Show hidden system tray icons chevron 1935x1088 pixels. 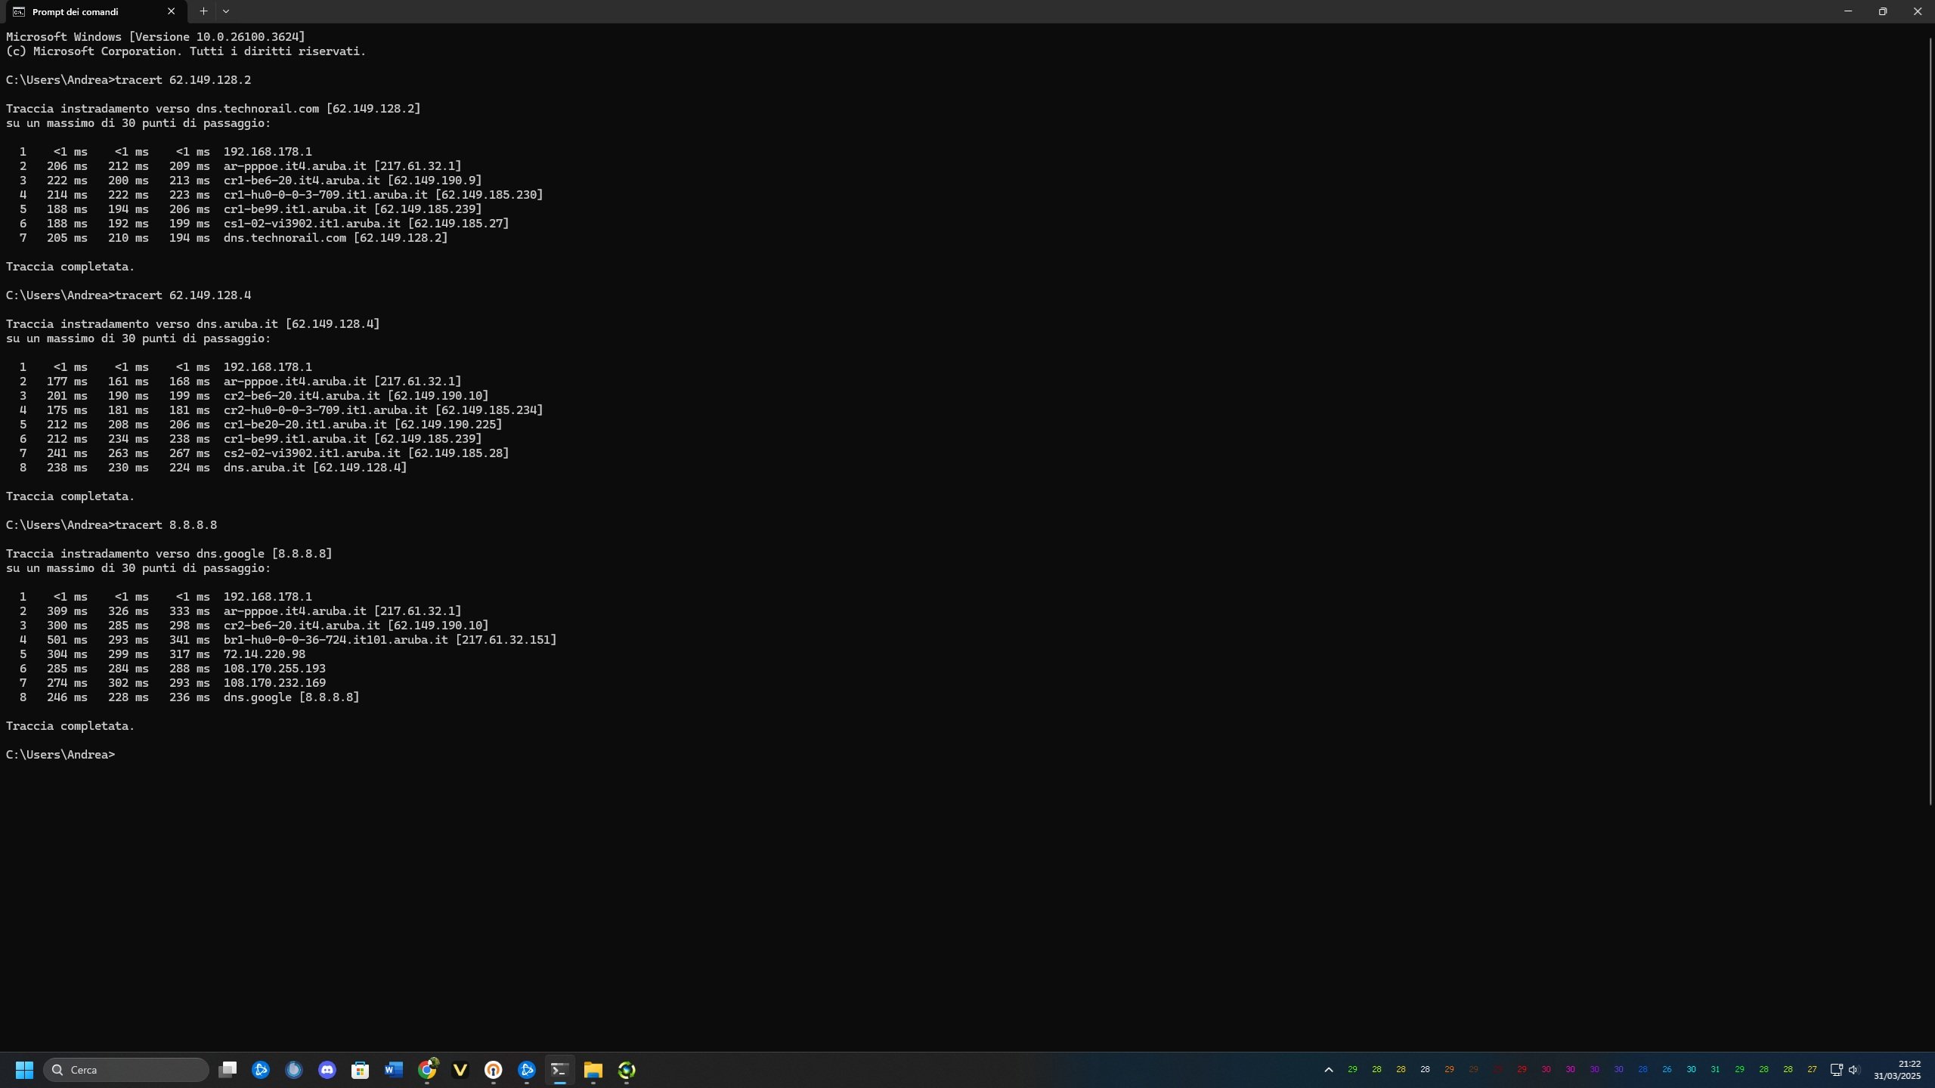tap(1329, 1070)
